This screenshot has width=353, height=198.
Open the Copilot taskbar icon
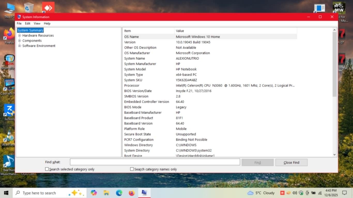coord(94,193)
